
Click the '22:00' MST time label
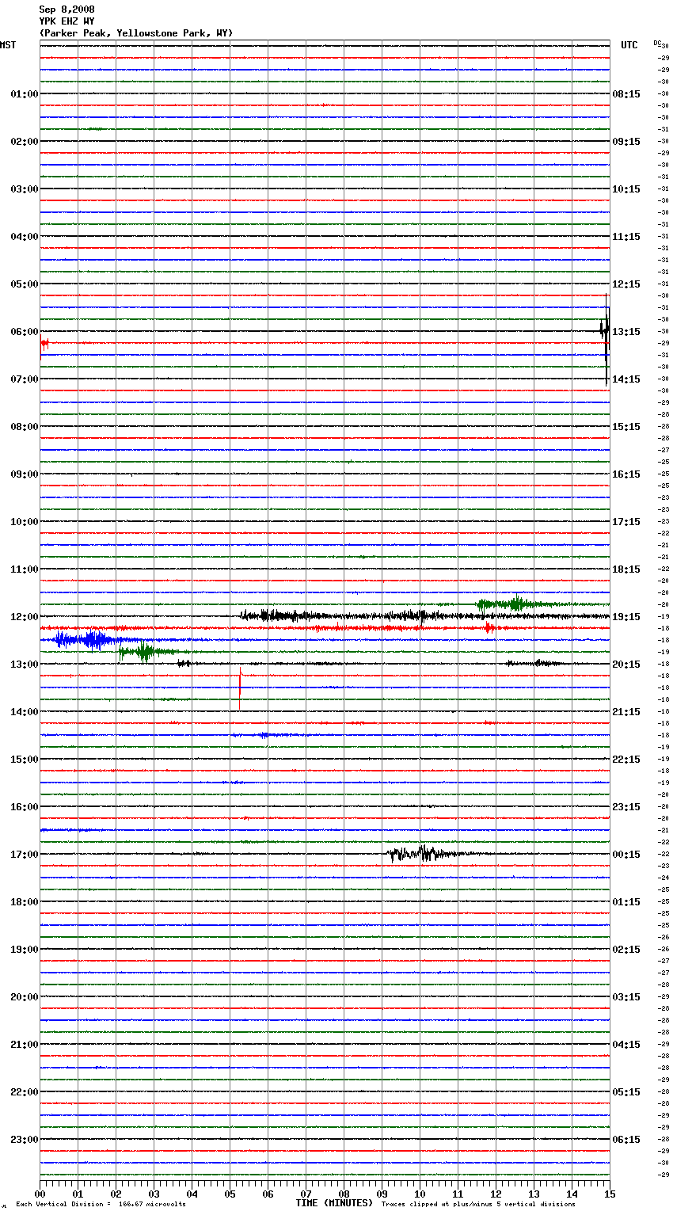(x=25, y=1092)
